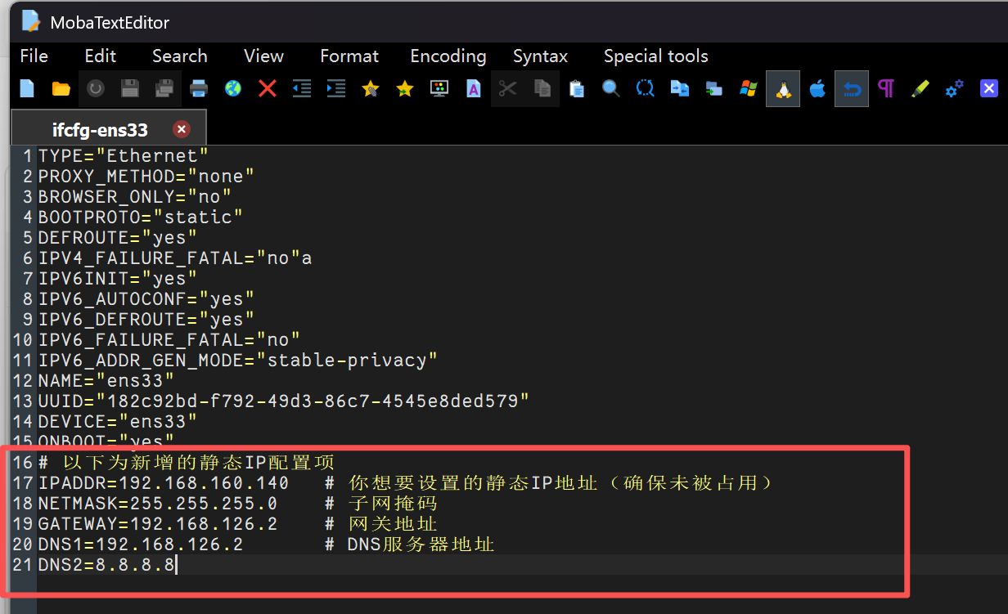Click the UUID line of the config
Viewport: 1008px width, 614px height.
(284, 401)
